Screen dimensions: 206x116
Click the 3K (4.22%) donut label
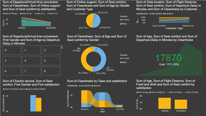[x=103, y=45]
